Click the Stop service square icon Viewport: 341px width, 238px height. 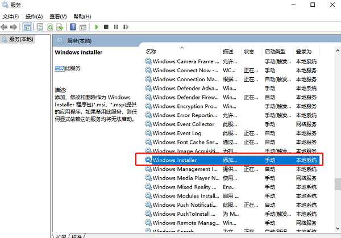tap(106, 27)
